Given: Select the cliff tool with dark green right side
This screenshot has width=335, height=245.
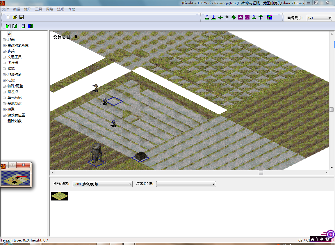Looking at the screenshot, I should [15, 26].
